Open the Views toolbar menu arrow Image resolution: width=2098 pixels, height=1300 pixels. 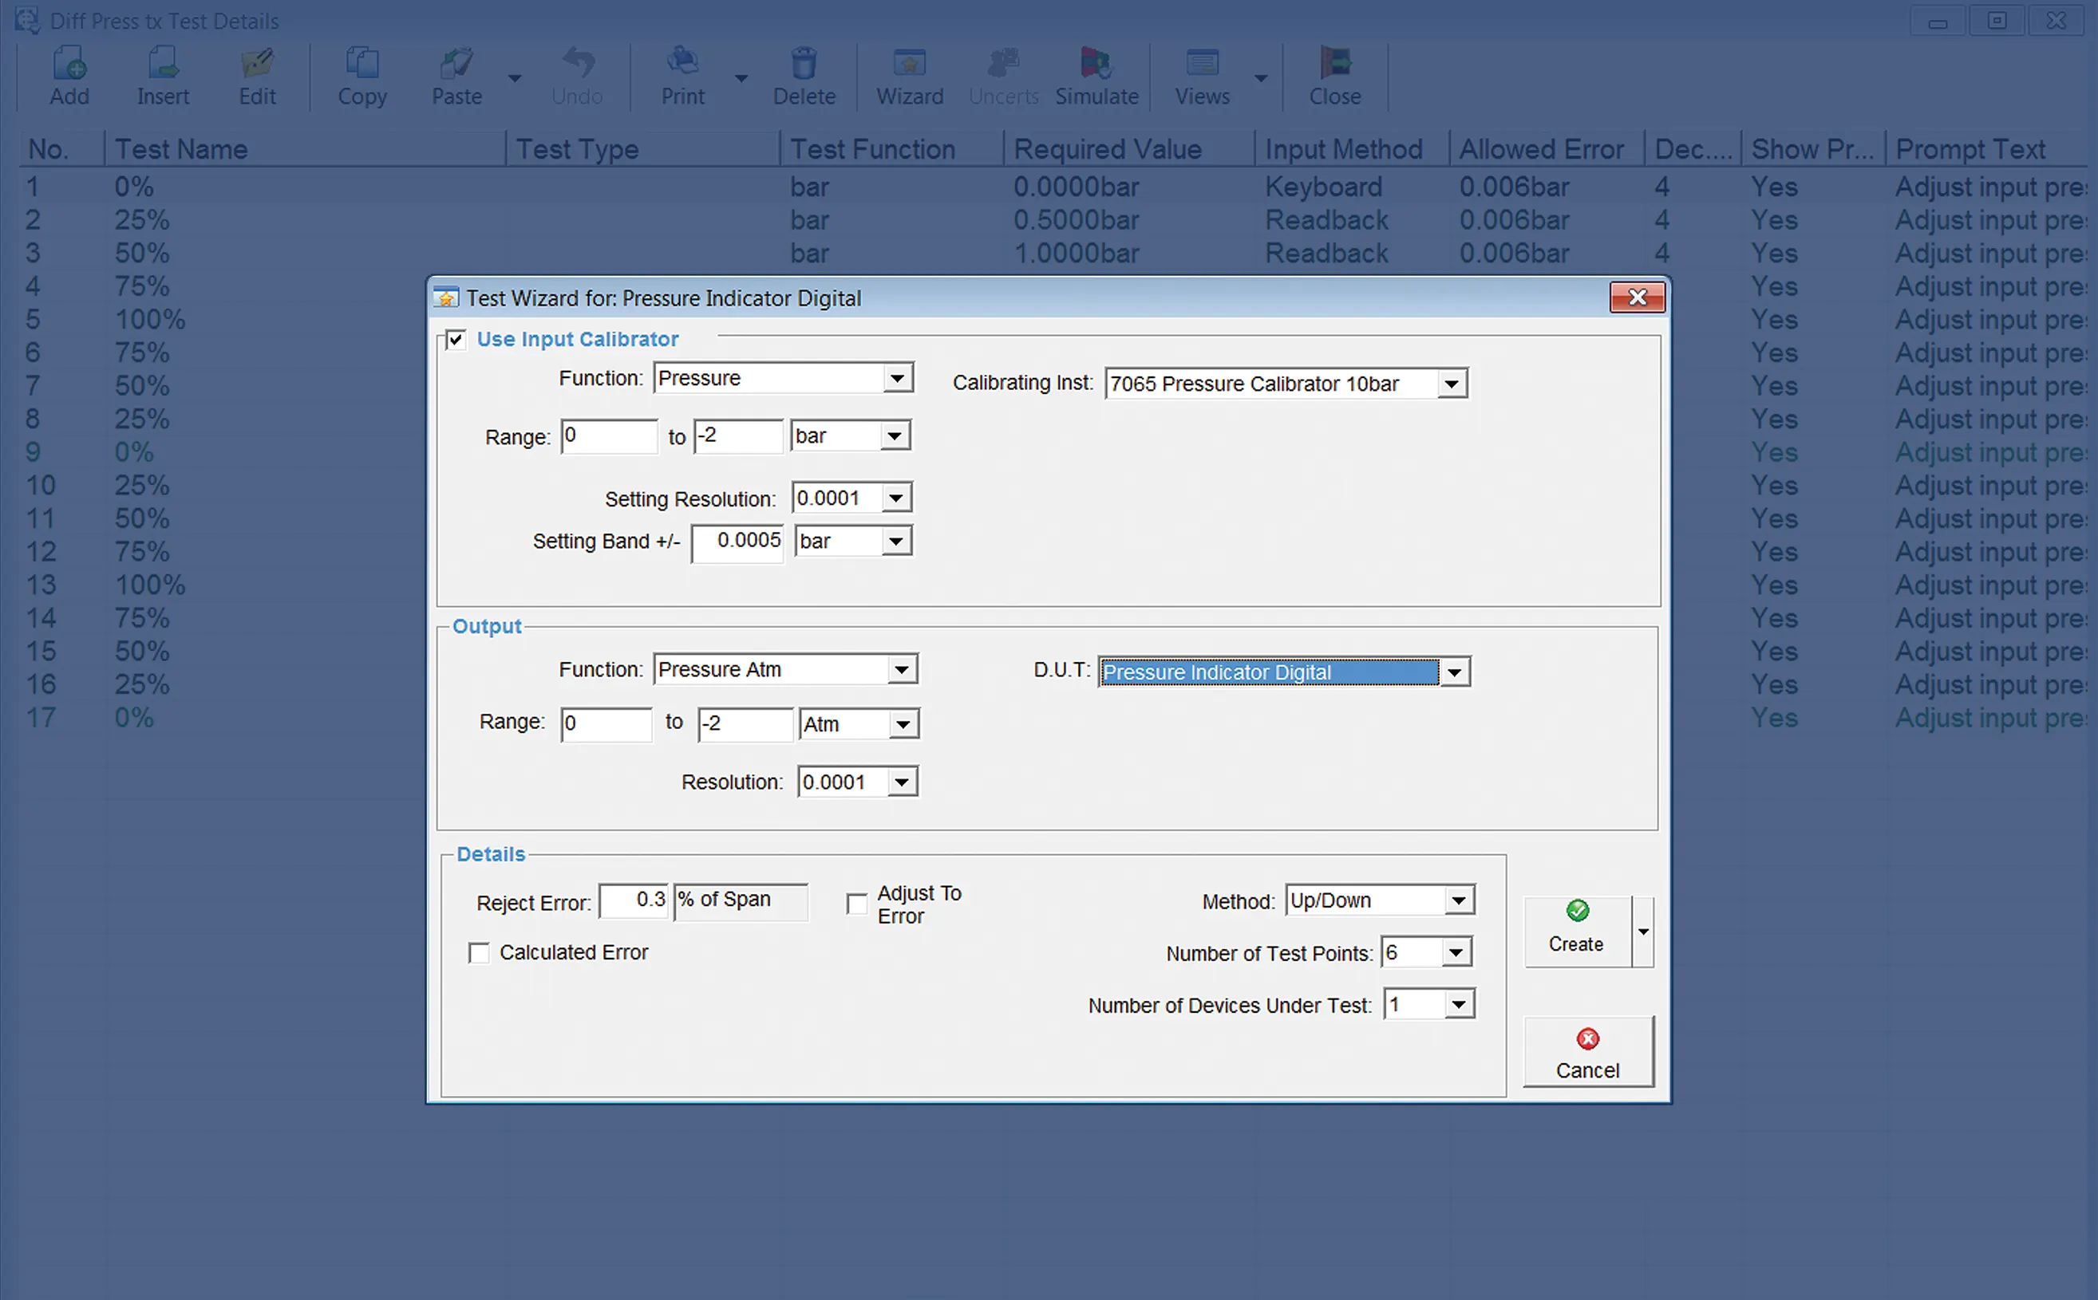point(1261,78)
